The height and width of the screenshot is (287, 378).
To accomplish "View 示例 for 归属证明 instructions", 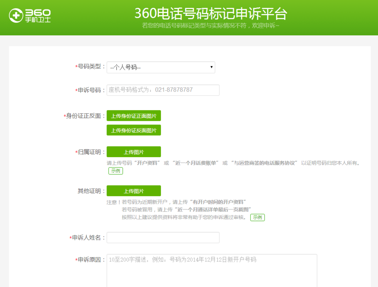I will pyautogui.click(x=116, y=171).
